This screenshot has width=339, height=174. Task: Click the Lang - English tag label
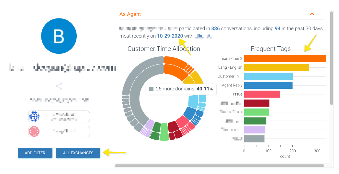pos(230,67)
